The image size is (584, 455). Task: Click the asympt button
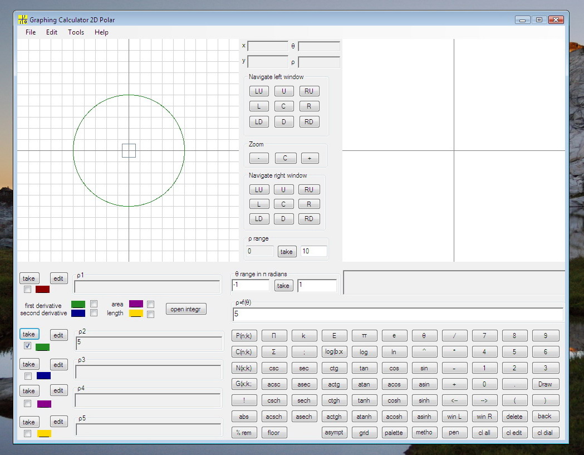click(x=334, y=433)
